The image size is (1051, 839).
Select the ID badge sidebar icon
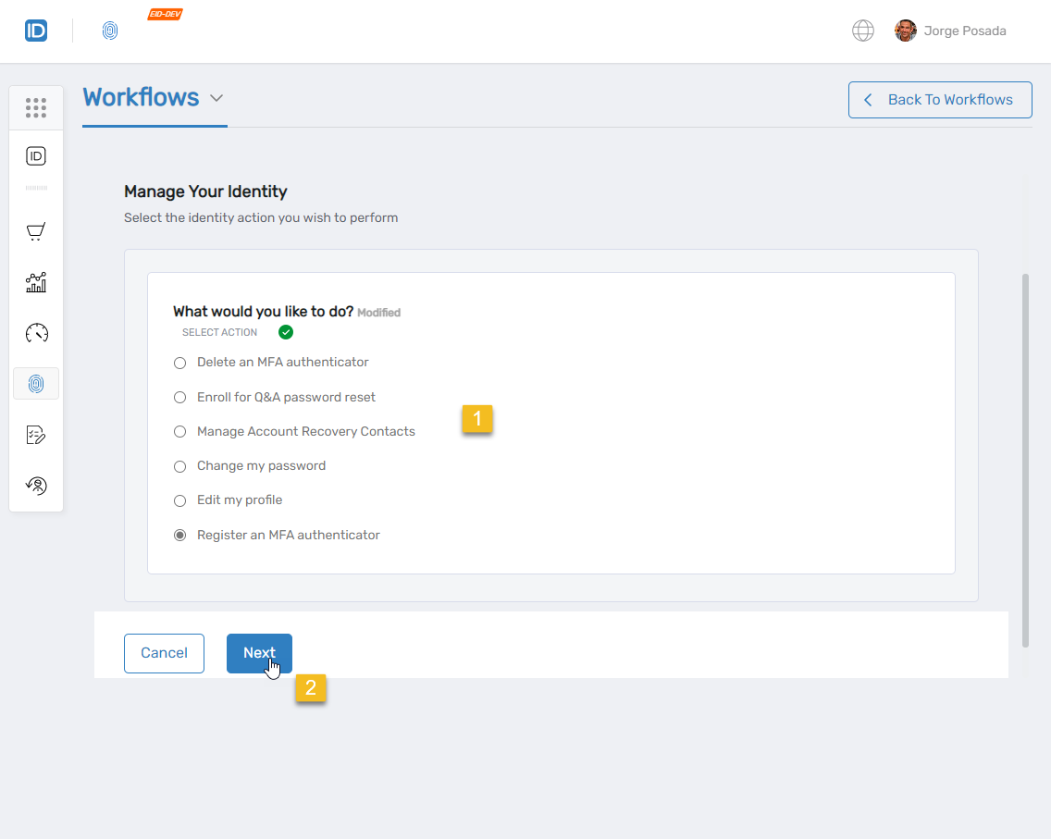pos(36,155)
